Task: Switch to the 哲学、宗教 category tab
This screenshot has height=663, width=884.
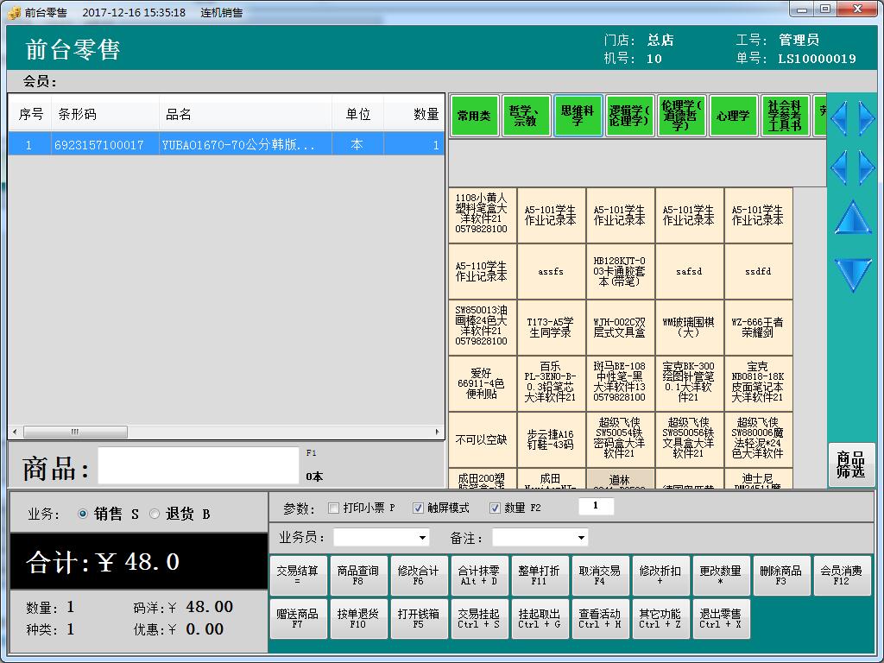Action: point(526,116)
